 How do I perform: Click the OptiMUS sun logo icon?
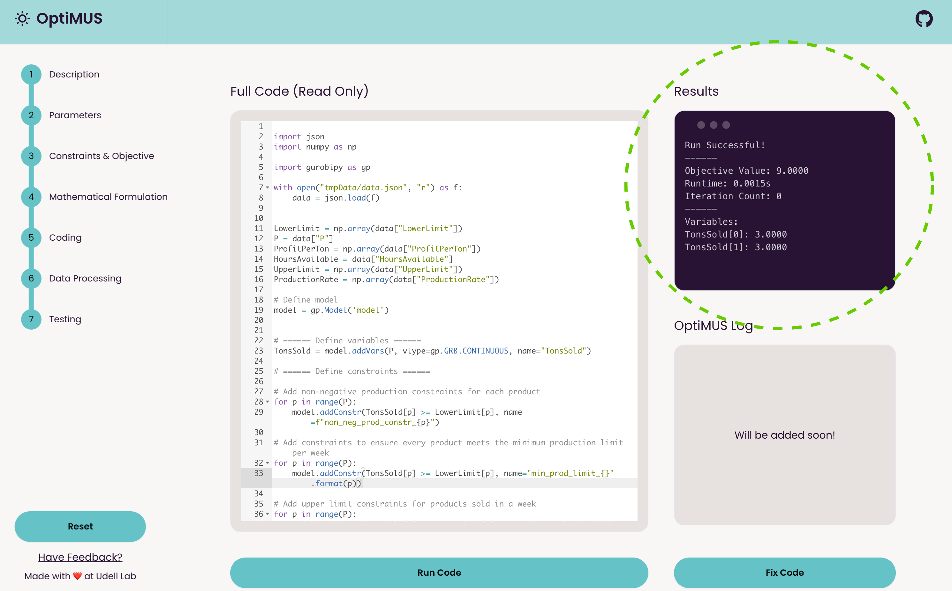point(22,19)
